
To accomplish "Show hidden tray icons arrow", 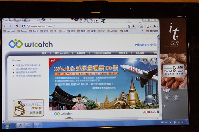I will pos(170,122).
